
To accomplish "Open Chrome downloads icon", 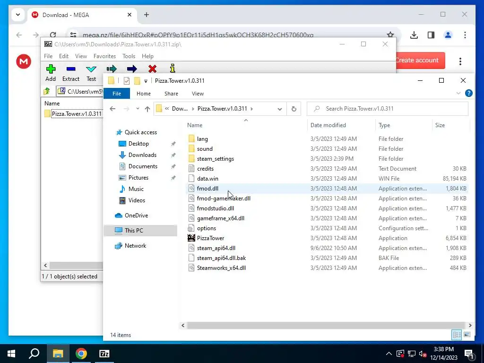I will pyautogui.click(x=414, y=35).
